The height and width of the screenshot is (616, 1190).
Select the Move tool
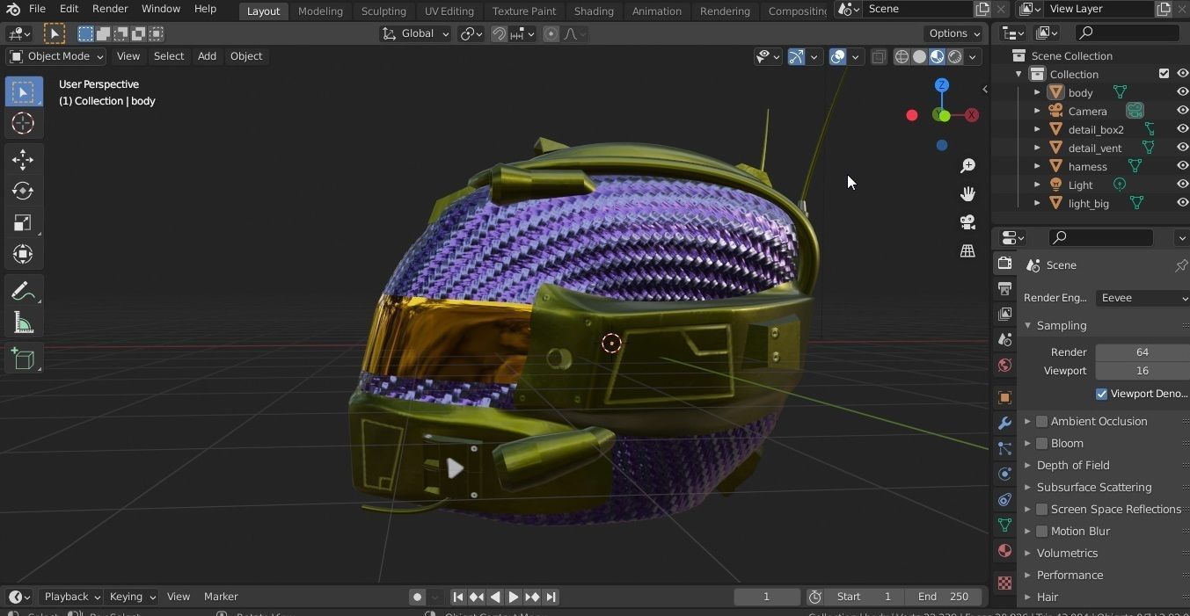coord(23,159)
